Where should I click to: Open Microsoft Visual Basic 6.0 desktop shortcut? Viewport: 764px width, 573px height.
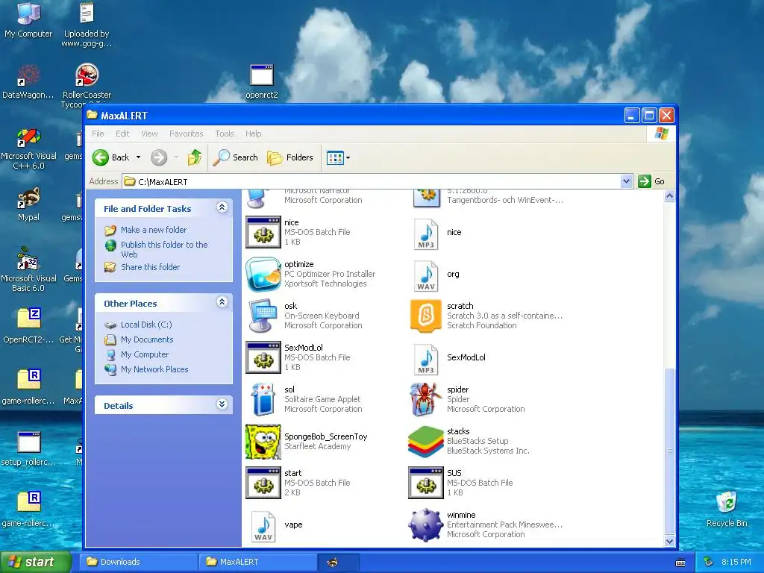coord(28,270)
